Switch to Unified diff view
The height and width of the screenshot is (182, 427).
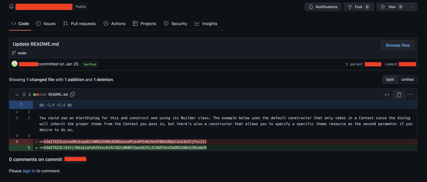(407, 80)
